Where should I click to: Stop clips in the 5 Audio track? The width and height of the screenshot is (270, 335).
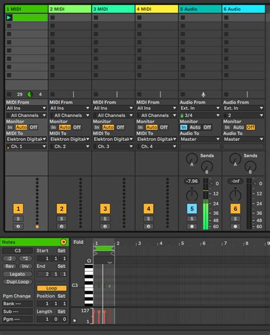click(183, 94)
